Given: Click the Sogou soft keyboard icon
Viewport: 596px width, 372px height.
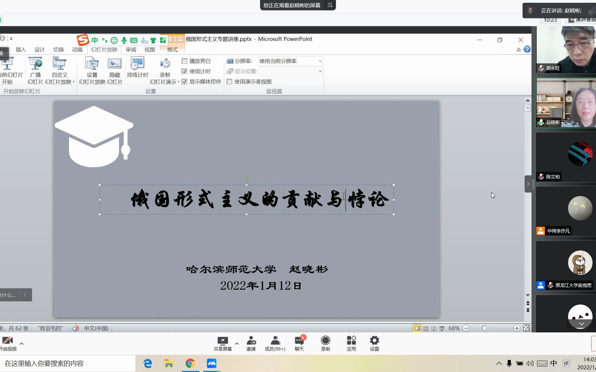Looking at the screenshot, I should (134, 40).
